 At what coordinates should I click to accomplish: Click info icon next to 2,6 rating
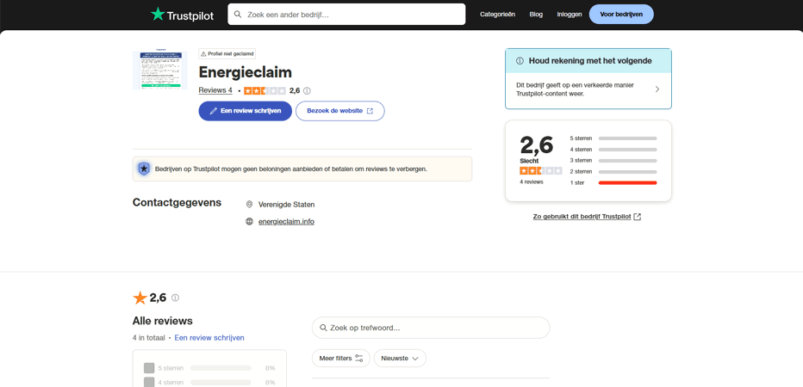(x=307, y=91)
